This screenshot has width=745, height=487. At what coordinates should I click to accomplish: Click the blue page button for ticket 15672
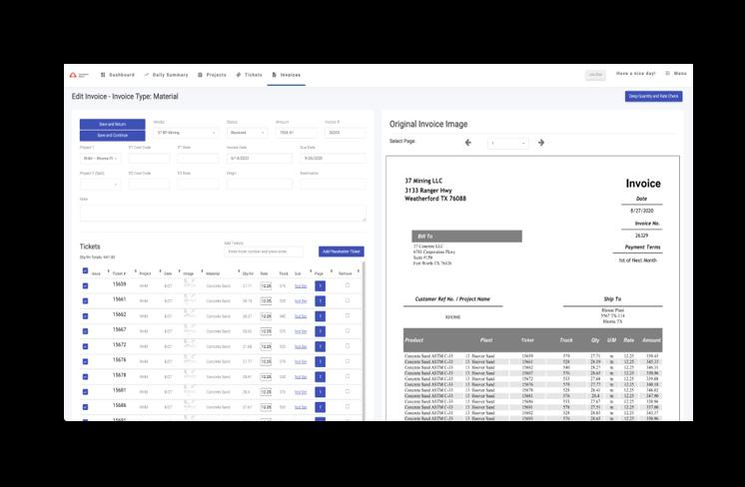(321, 346)
